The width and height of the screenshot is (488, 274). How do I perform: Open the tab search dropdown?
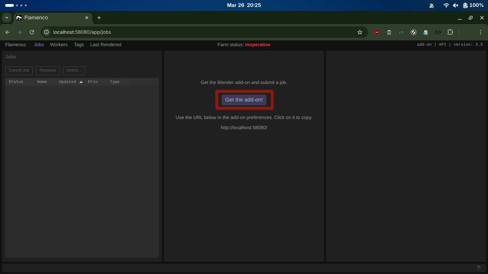7,18
